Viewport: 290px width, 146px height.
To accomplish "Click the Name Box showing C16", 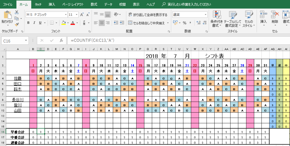I will [x=15, y=41].
